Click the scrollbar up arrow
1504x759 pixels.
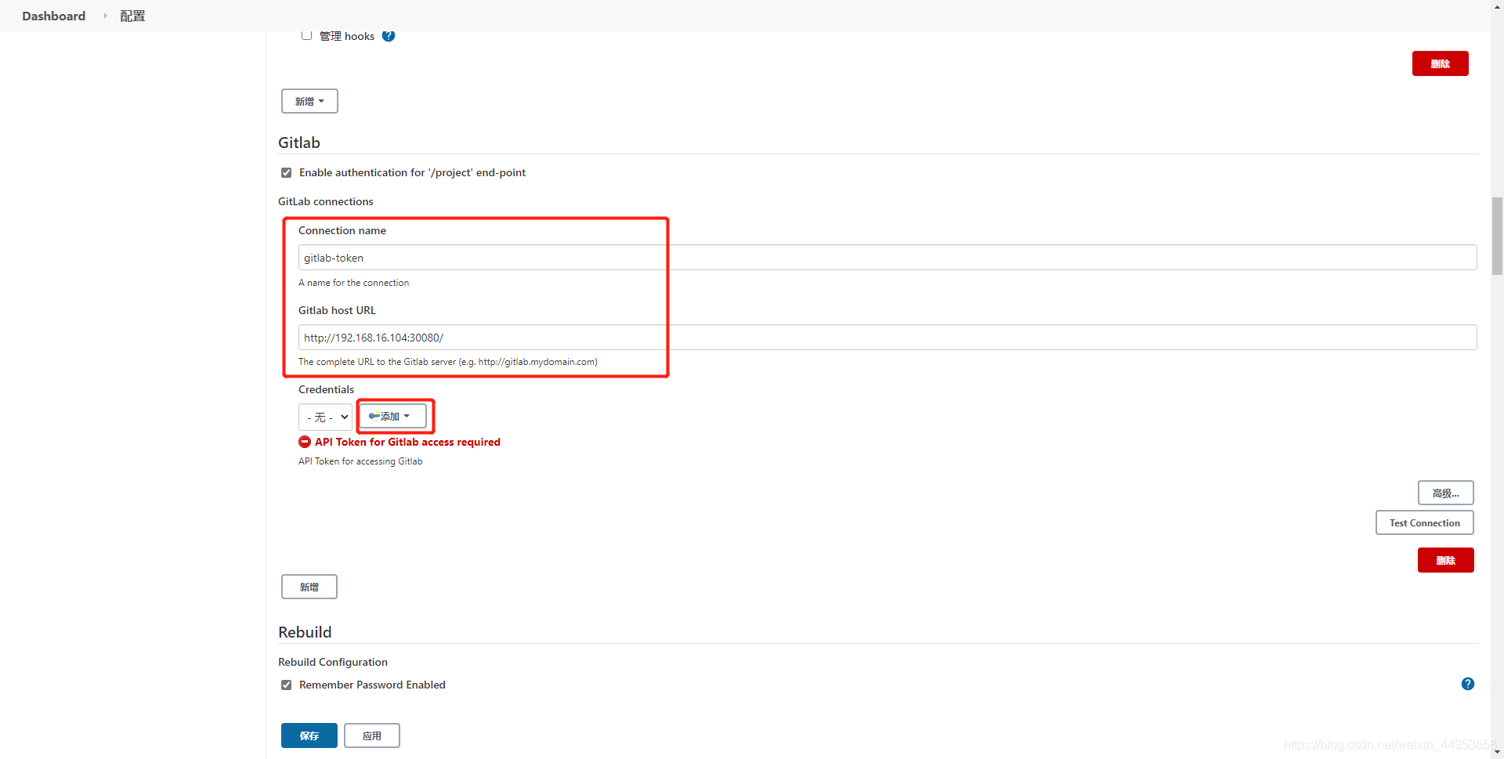coord(1497,6)
